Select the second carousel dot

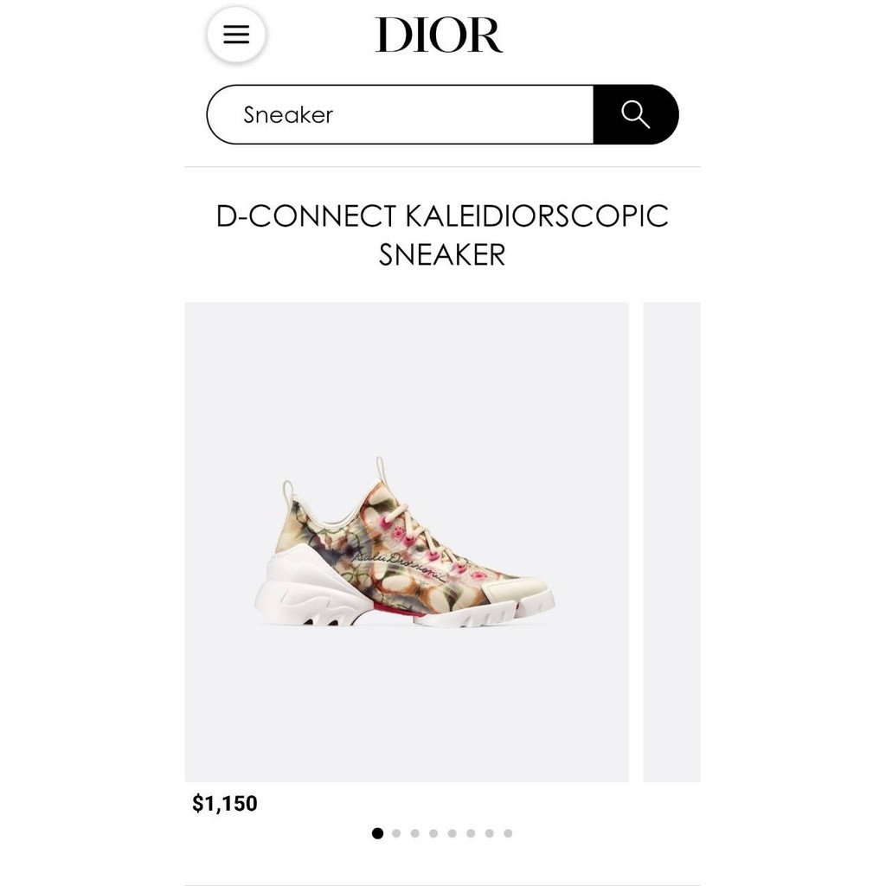396,833
